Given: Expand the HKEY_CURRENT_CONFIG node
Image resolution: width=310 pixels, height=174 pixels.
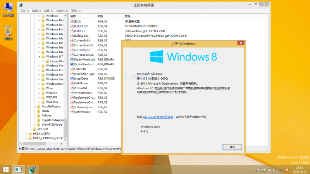Looking at the screenshot, I should coord(26,138).
